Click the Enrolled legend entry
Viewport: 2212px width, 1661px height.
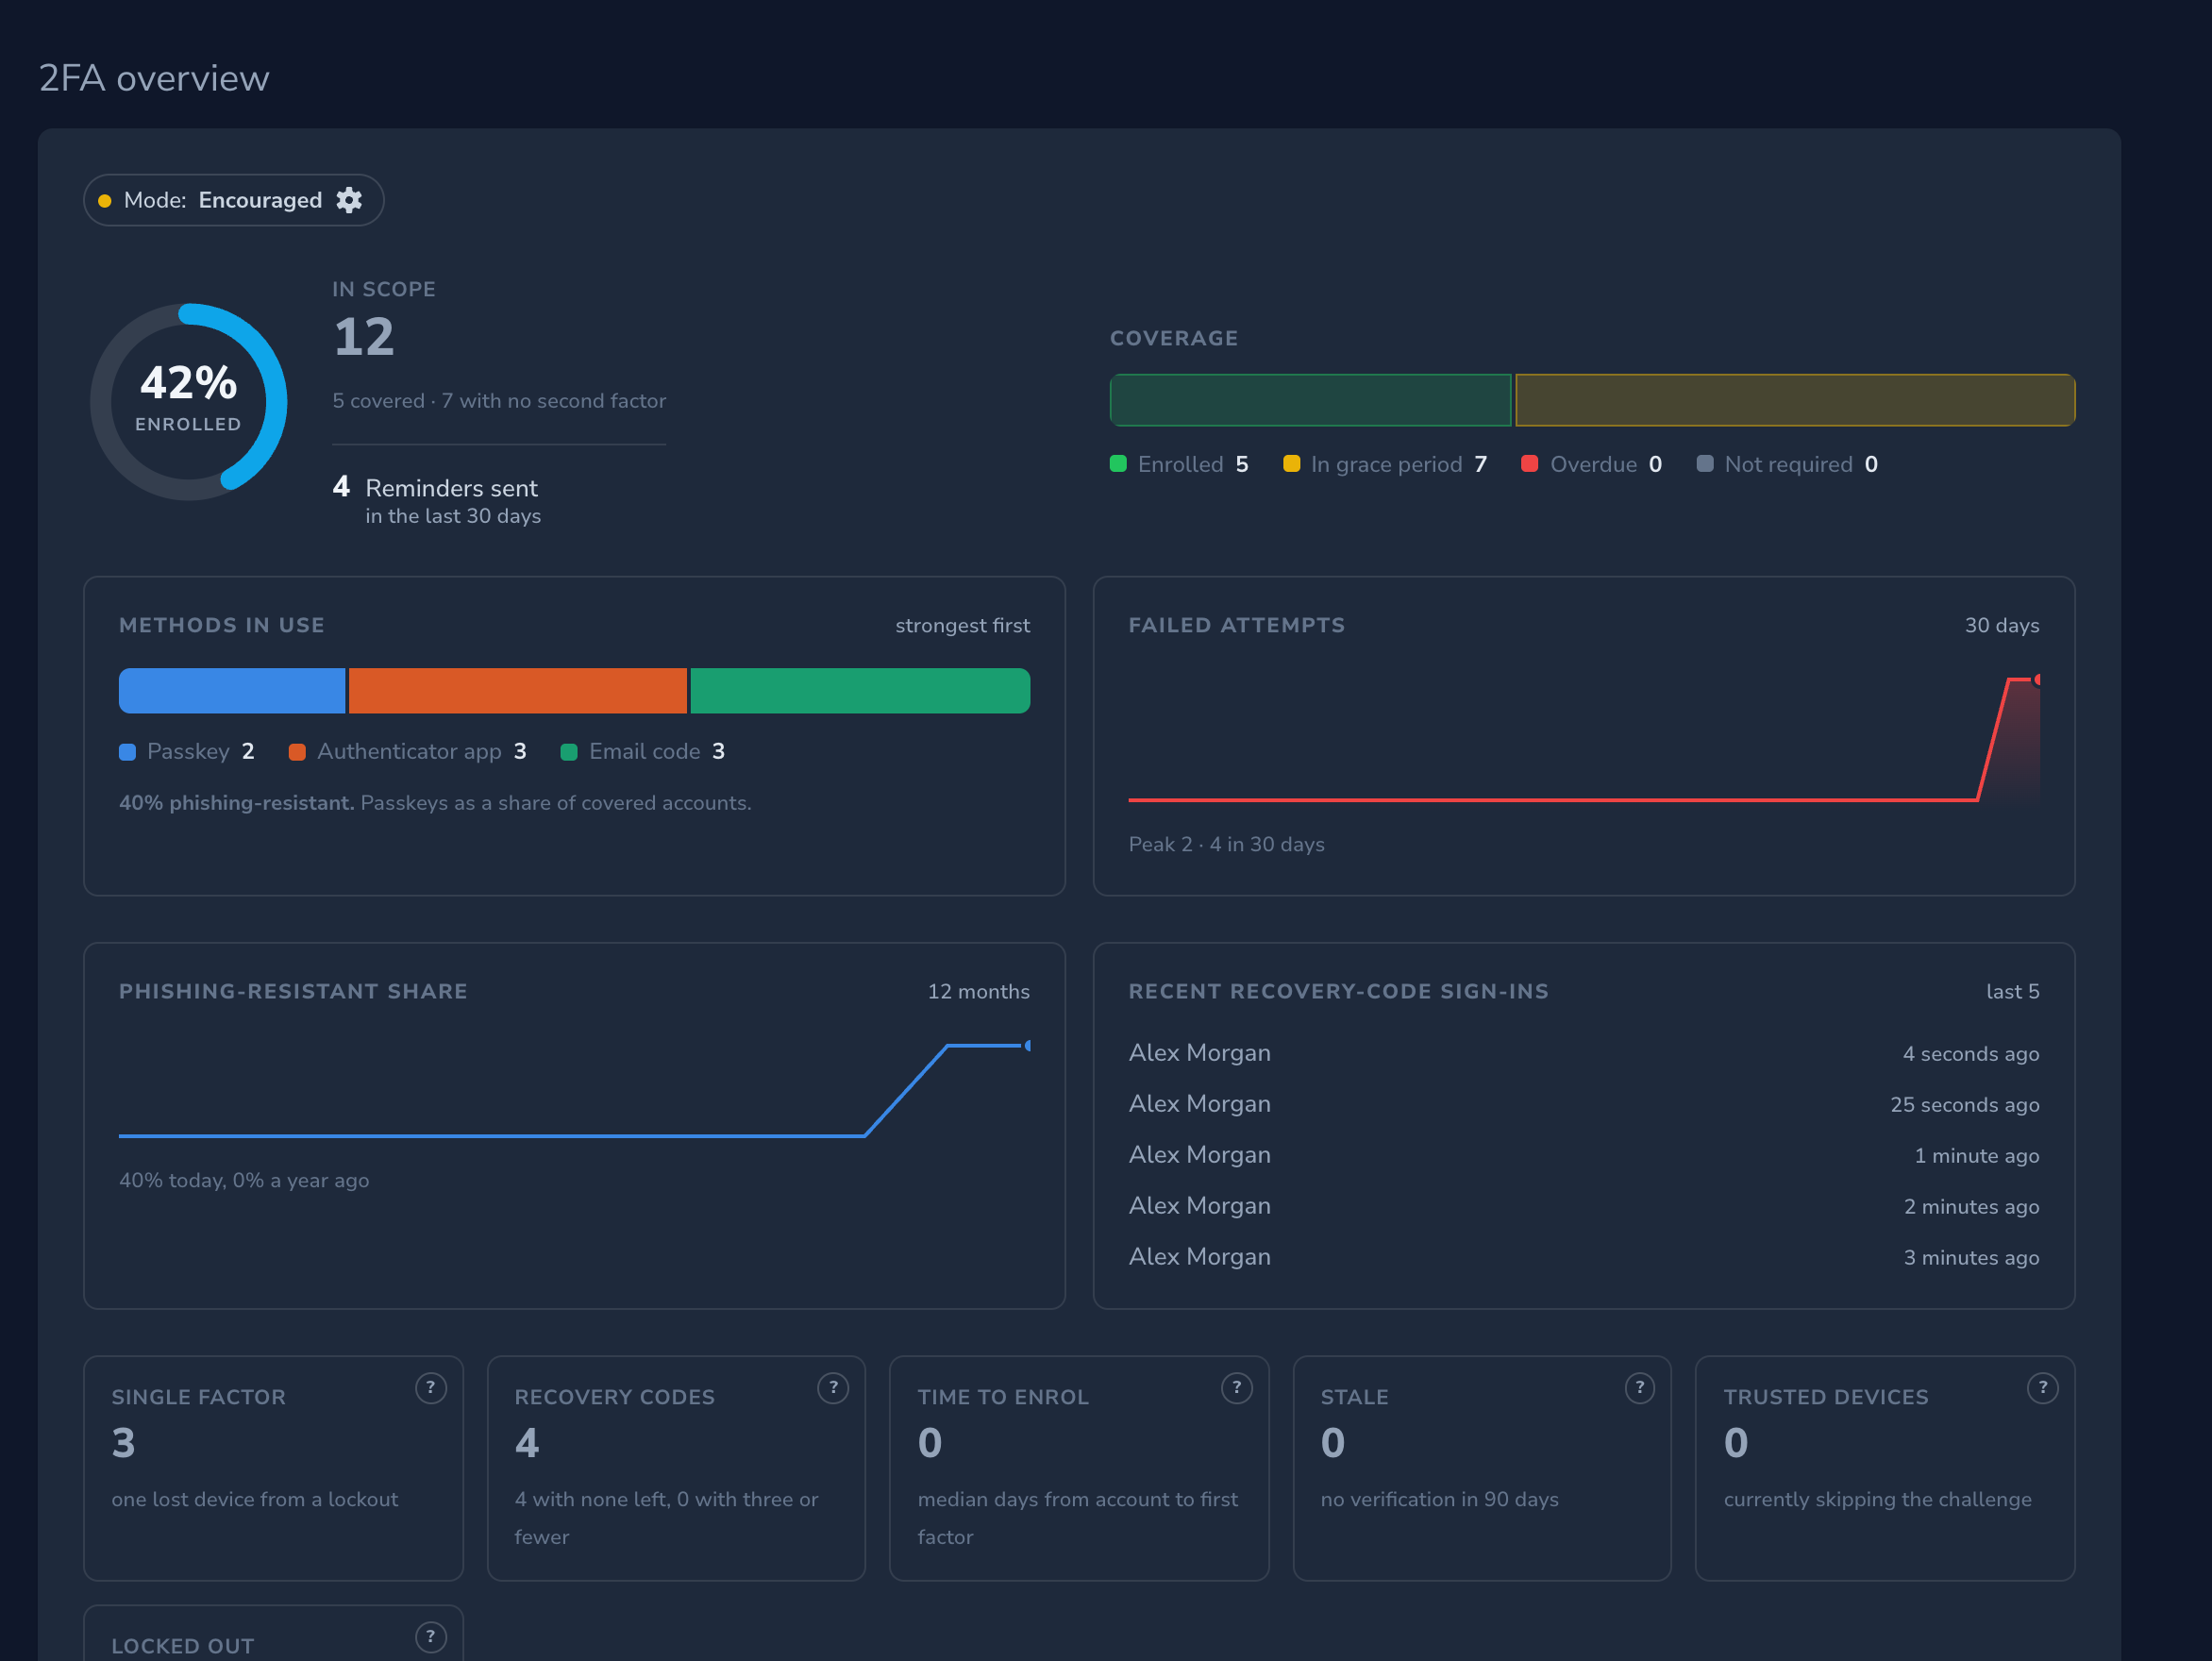pyautogui.click(x=1179, y=464)
